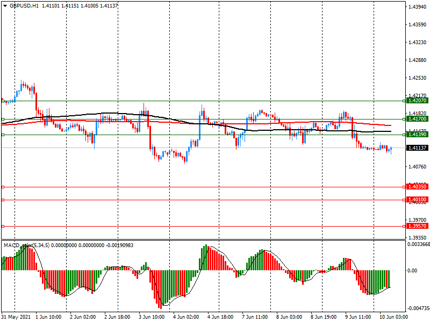Screen dimensions: 430x323
Task: Select left handle of 1.41390 horizontal line
Action: (3, 135)
